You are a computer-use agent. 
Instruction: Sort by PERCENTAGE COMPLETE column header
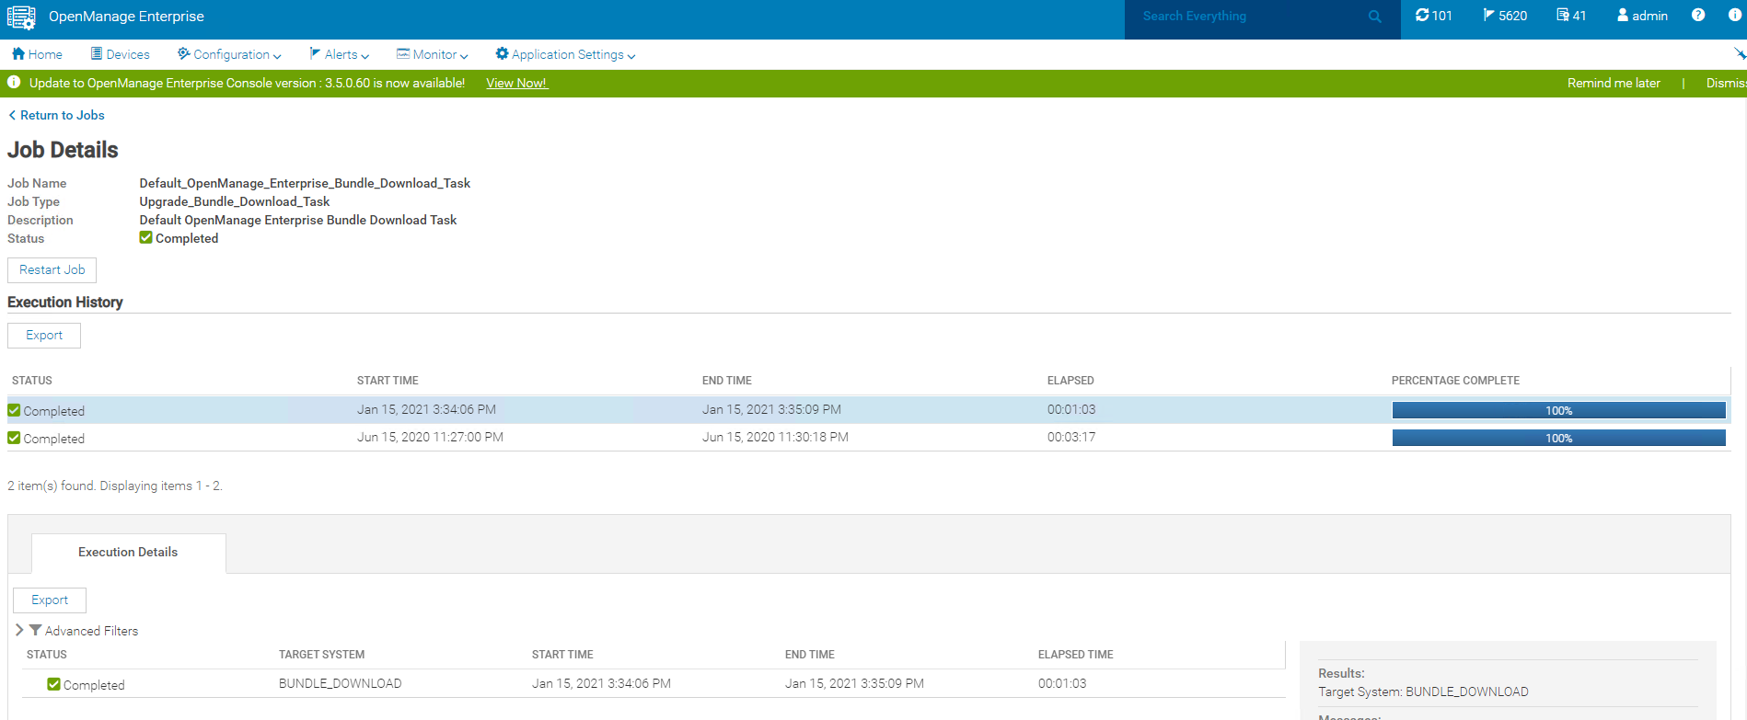point(1455,381)
